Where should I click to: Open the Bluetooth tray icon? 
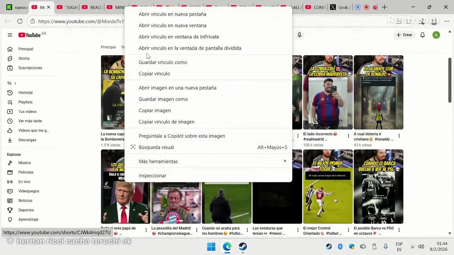point(340,246)
